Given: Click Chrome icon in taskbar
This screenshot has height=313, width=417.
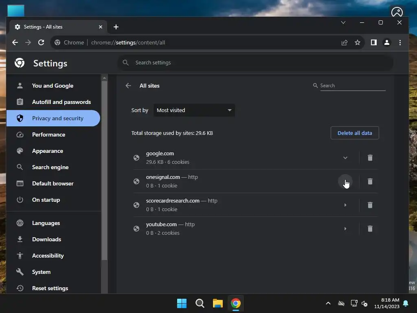Looking at the screenshot, I should tap(236, 303).
